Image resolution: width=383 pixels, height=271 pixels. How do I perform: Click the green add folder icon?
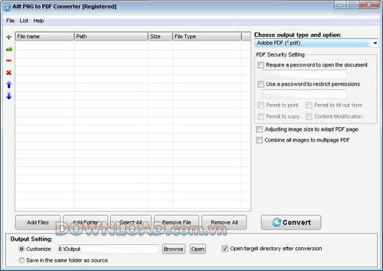pos(9,49)
